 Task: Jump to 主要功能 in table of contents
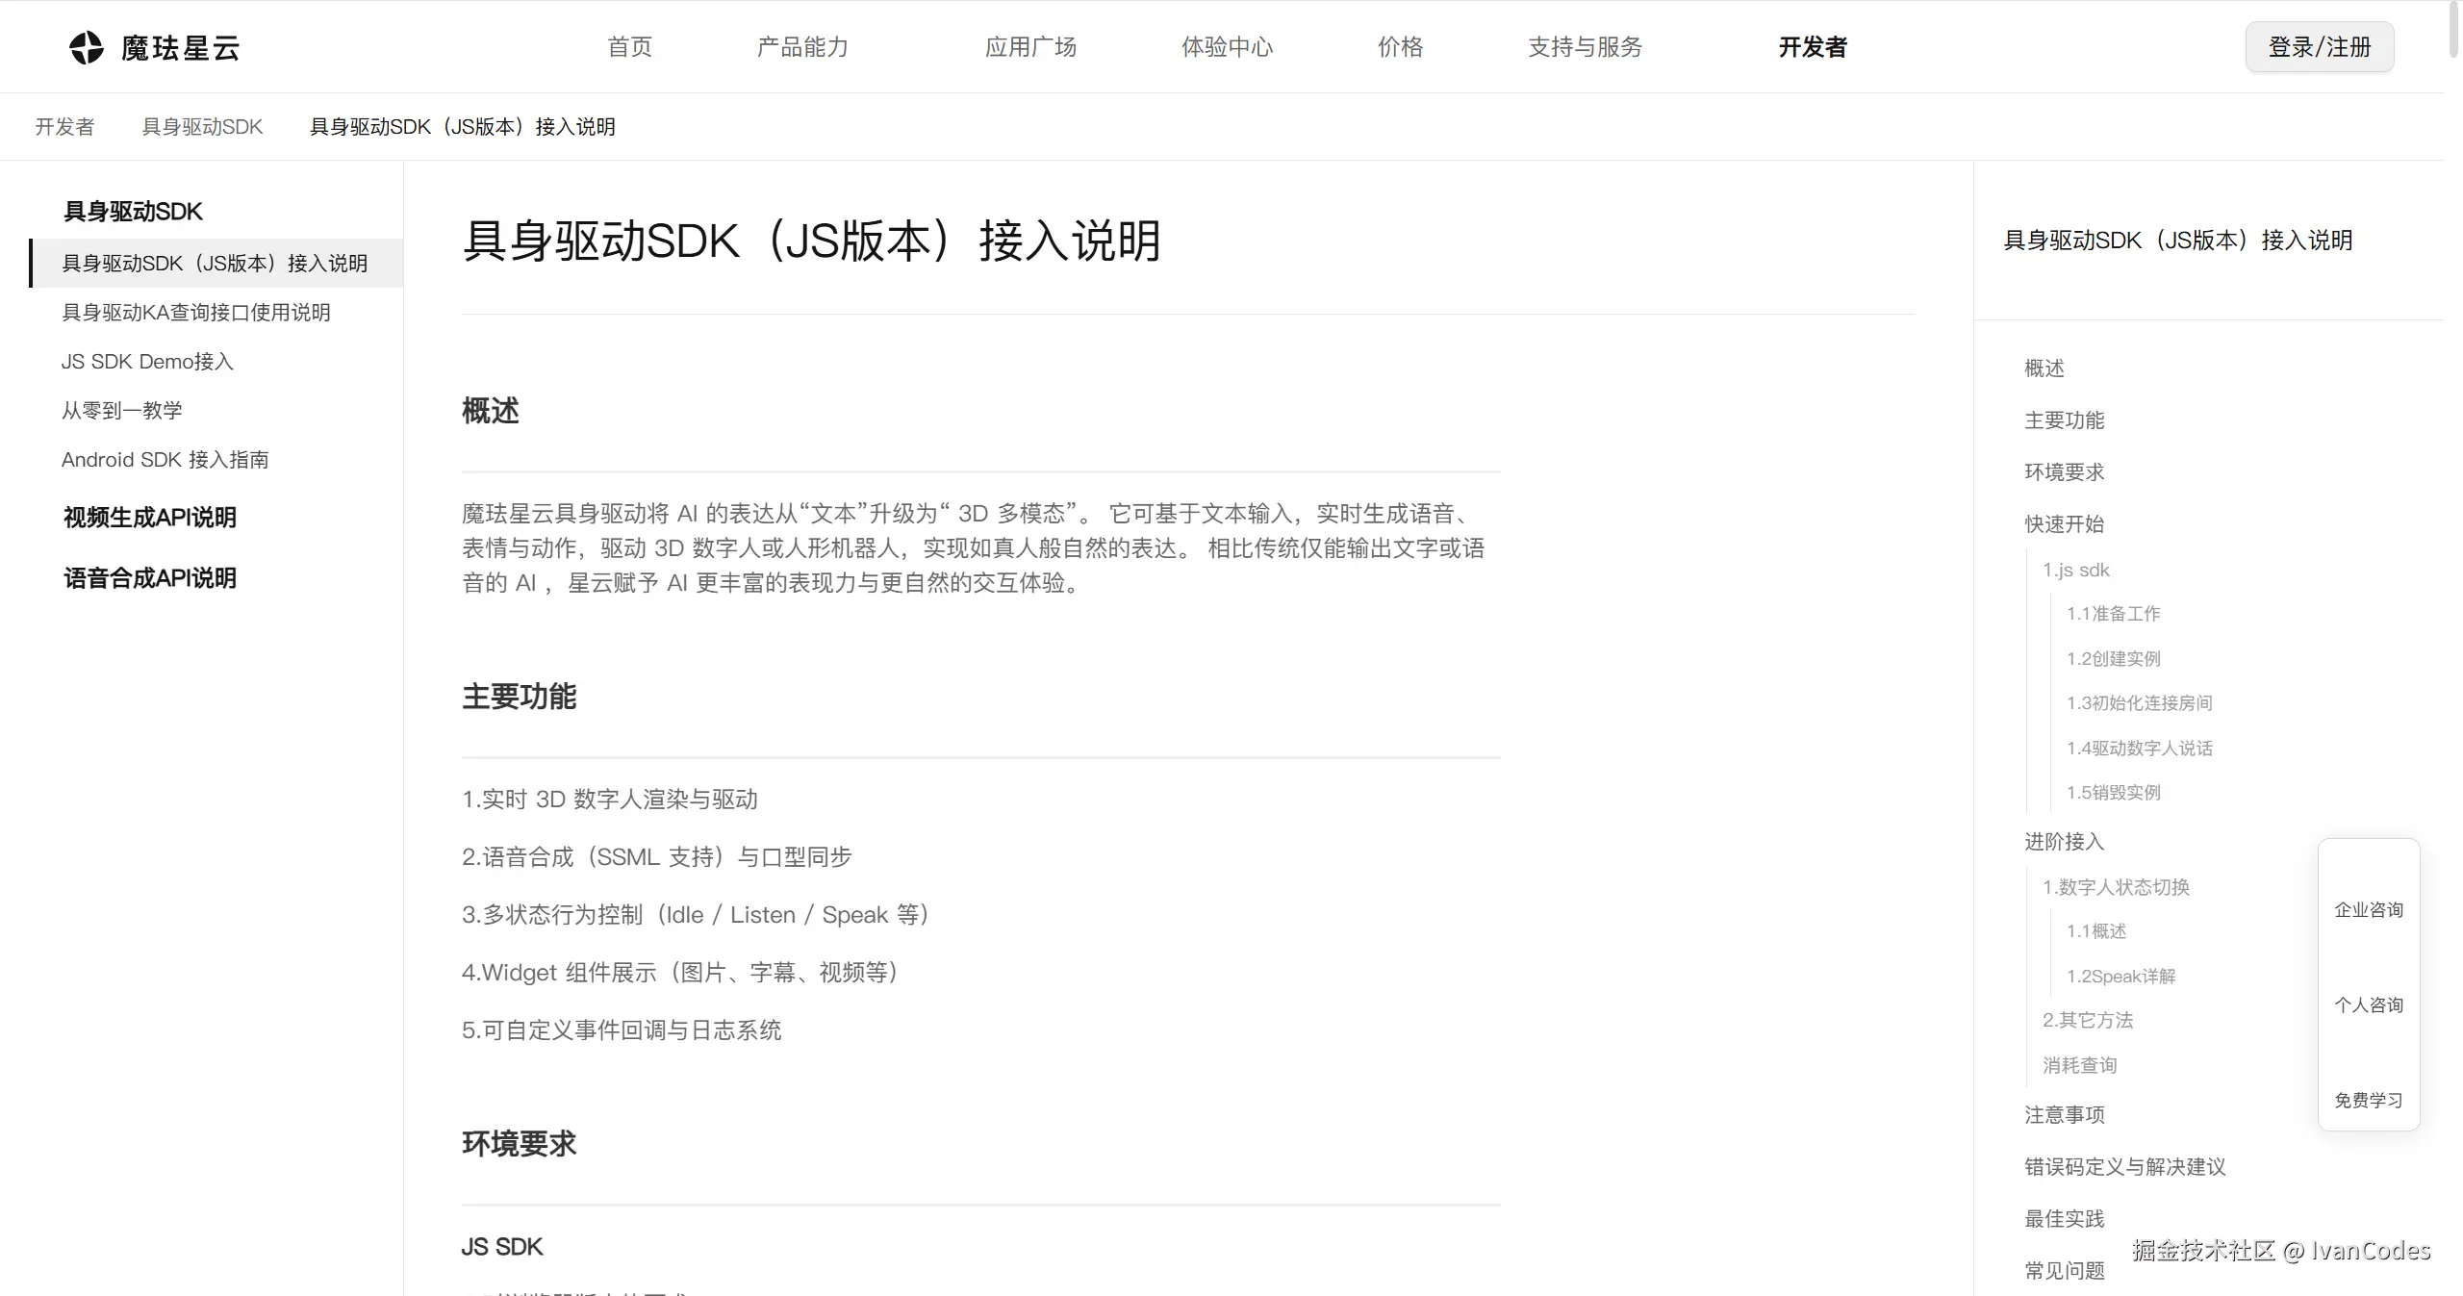(2065, 420)
